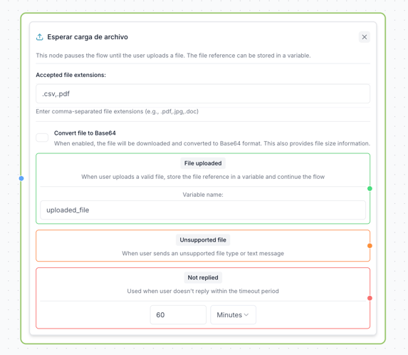Click the node description text about pausing flow
This screenshot has width=408, height=355.
(173, 56)
